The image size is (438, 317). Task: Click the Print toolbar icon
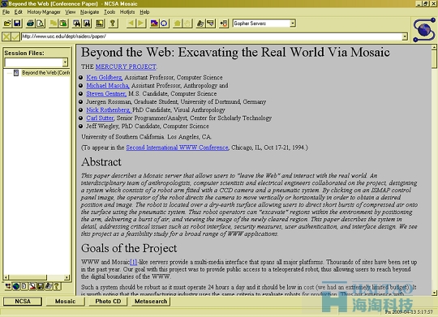point(31,24)
